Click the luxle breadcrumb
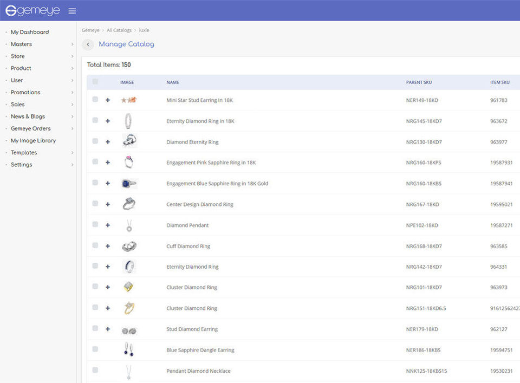This screenshot has width=520, height=383. 144,30
